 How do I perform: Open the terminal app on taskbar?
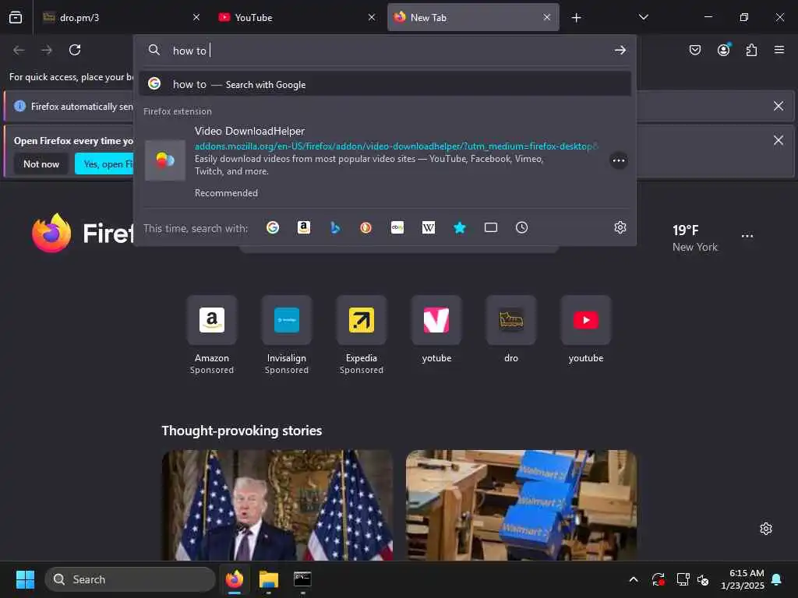pyautogui.click(x=302, y=579)
